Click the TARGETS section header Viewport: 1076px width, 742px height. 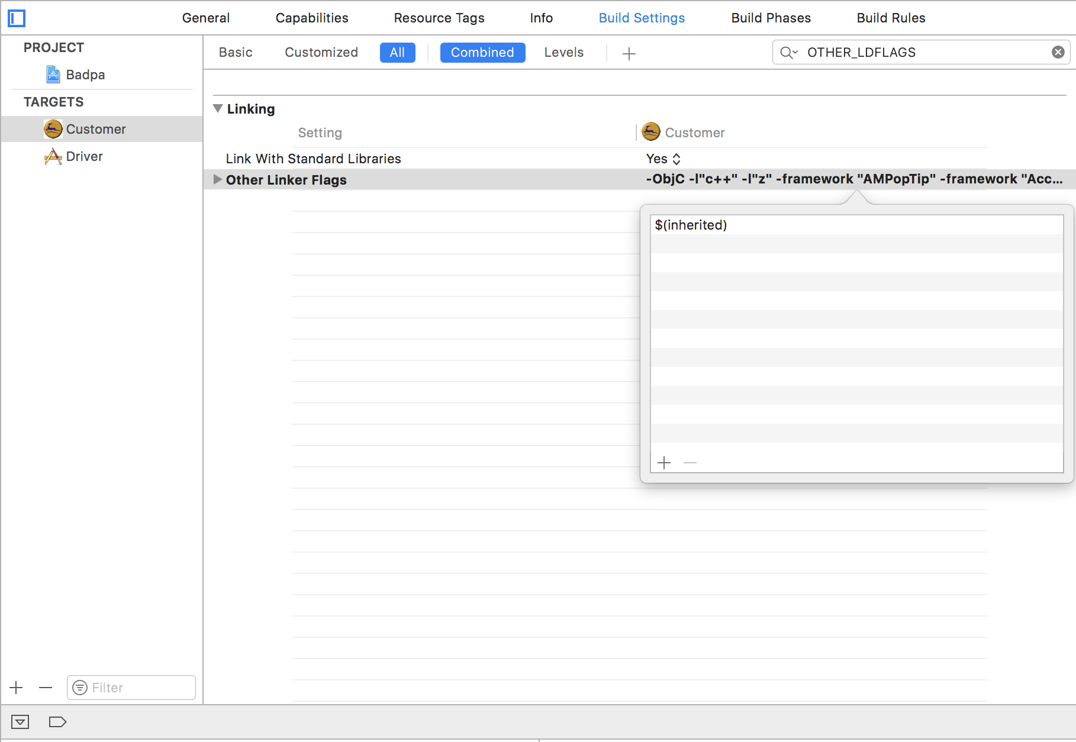pos(54,102)
